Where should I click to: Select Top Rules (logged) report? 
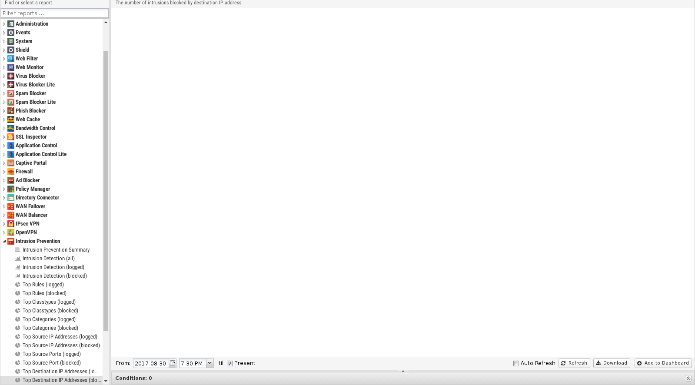(43, 285)
